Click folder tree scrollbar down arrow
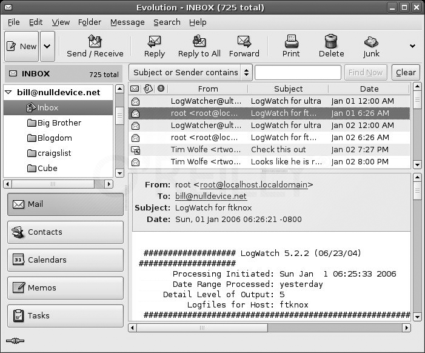The image size is (425, 353). point(119,173)
